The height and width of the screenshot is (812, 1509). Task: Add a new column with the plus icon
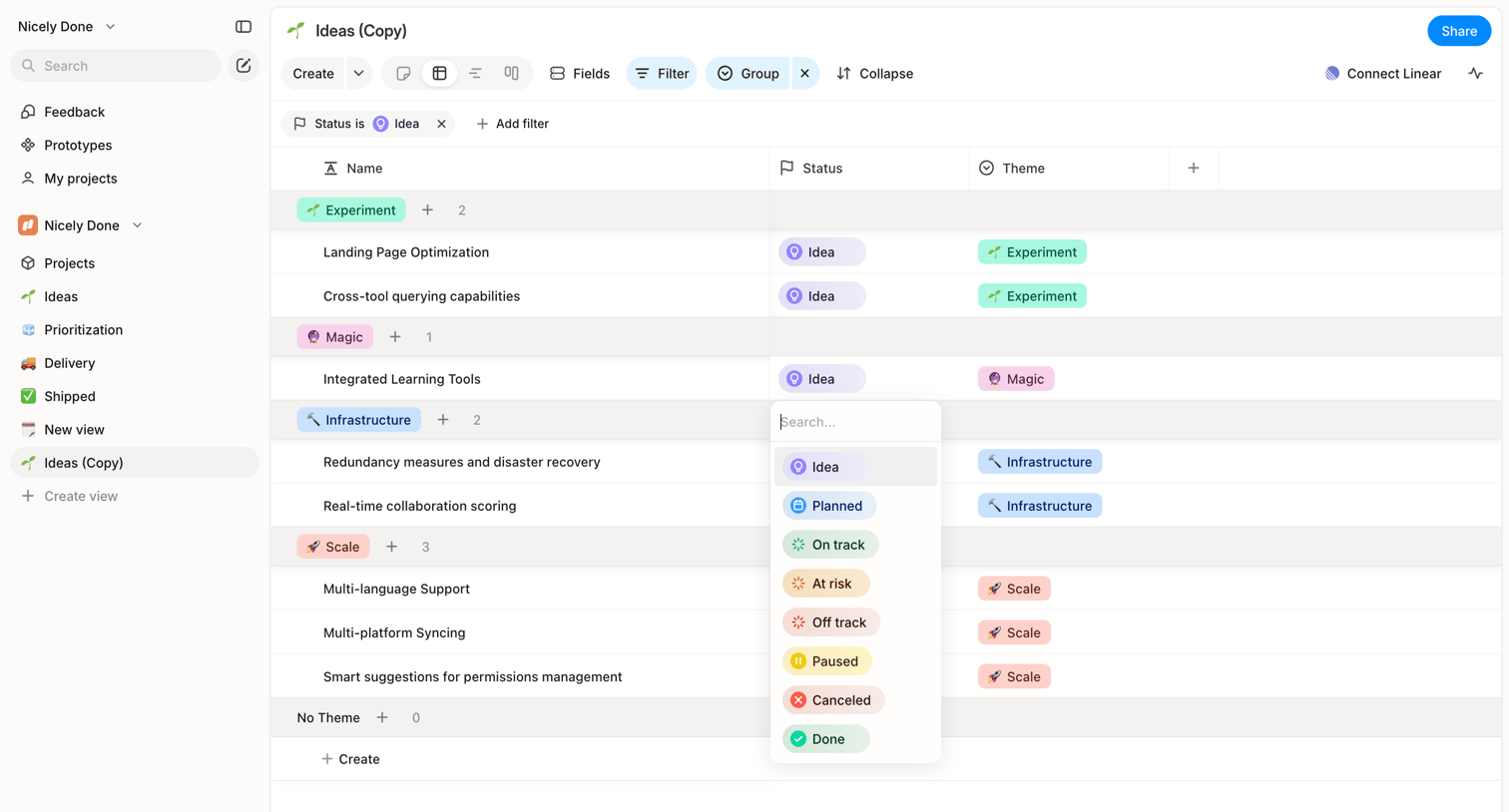1194,169
